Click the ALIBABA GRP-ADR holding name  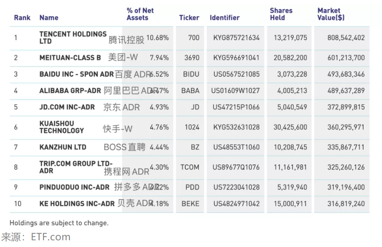[x=71, y=91]
